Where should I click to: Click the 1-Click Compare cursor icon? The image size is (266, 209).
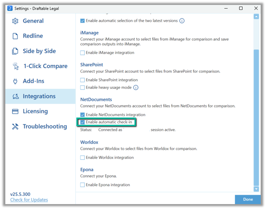16,66
